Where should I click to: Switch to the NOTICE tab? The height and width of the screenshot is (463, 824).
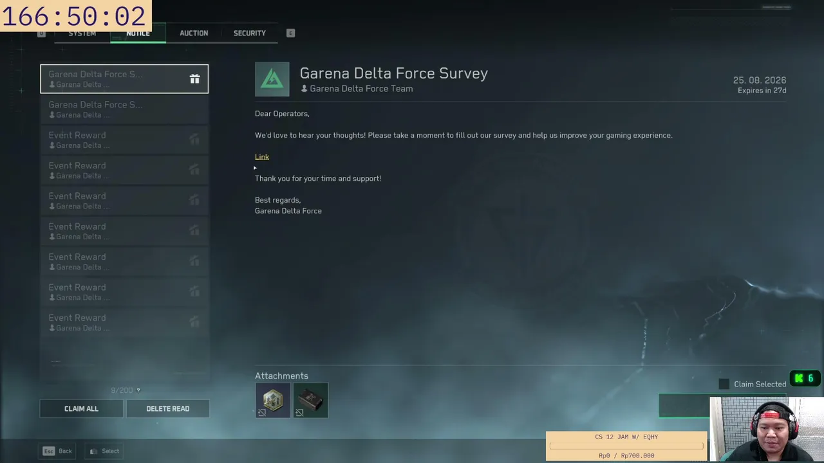pos(138,33)
